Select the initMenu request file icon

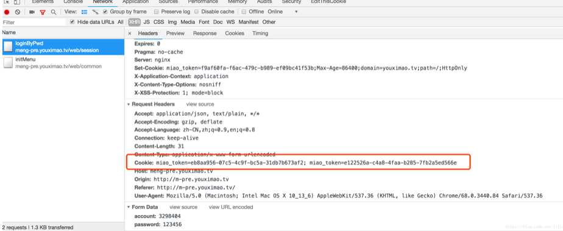point(8,63)
